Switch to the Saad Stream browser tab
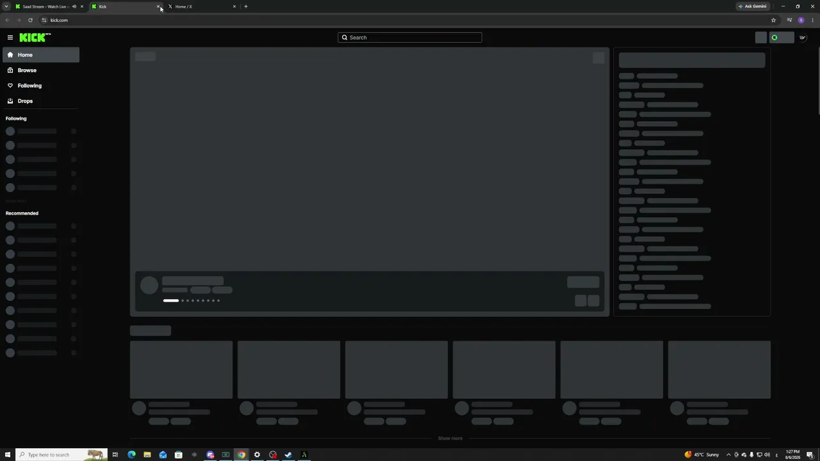The height and width of the screenshot is (461, 820). point(45,6)
